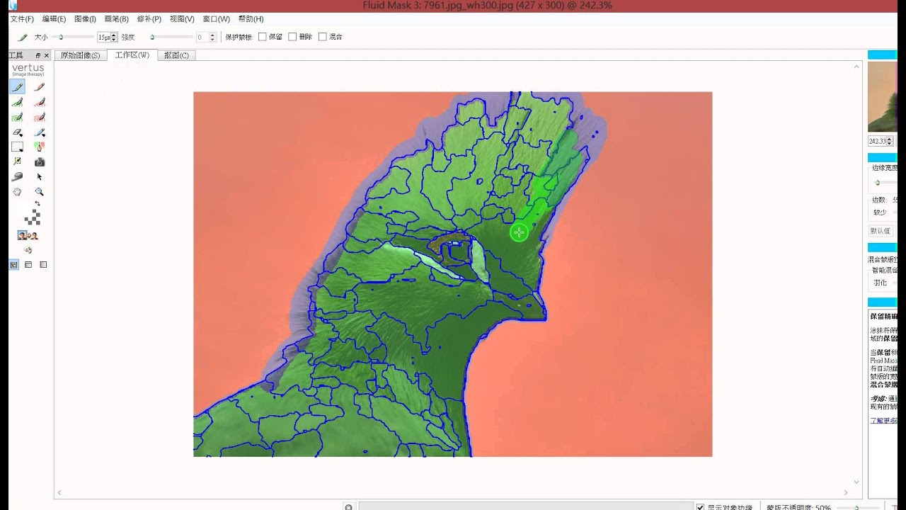The height and width of the screenshot is (510, 906).
Task: Adjust the 蒙版不透明度 mask opacity slider
Action: pos(856,507)
